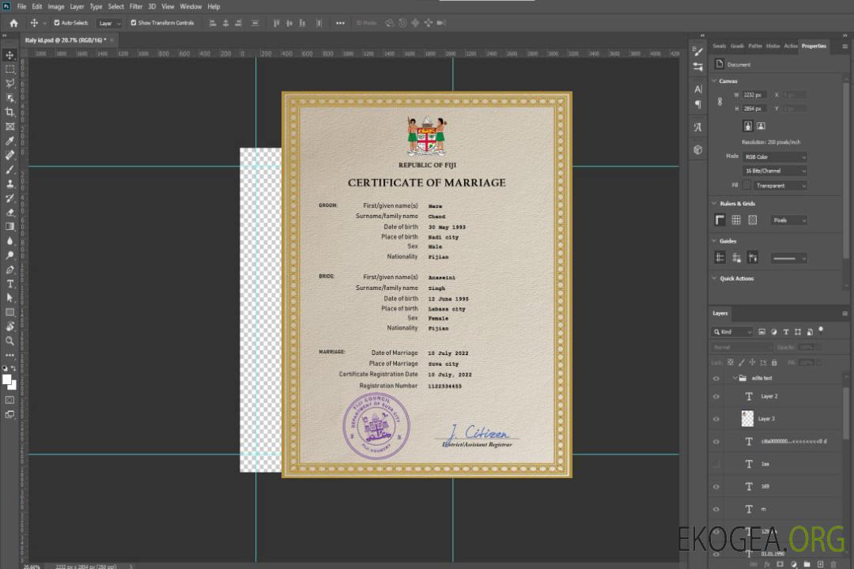Switch to the Properties tab
The image size is (854, 569).
pyautogui.click(x=814, y=46)
